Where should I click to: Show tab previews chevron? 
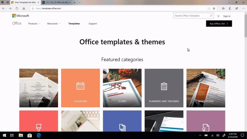(x=79, y=2)
